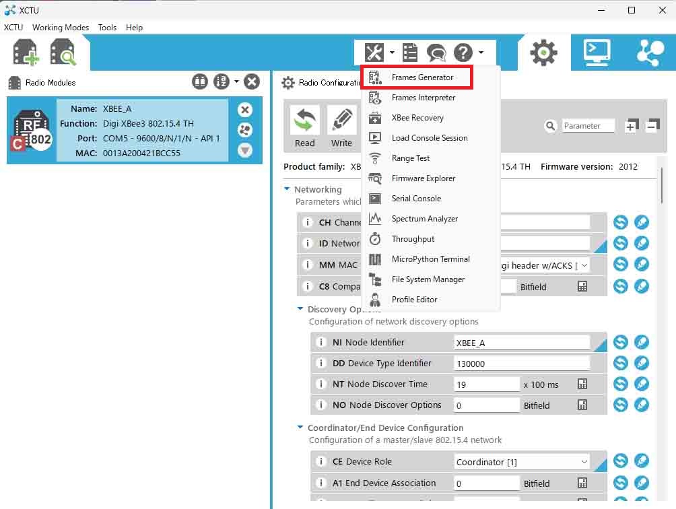Collapse the Coordinator/End Device Configuration section
This screenshot has width=676, height=509.
point(300,427)
